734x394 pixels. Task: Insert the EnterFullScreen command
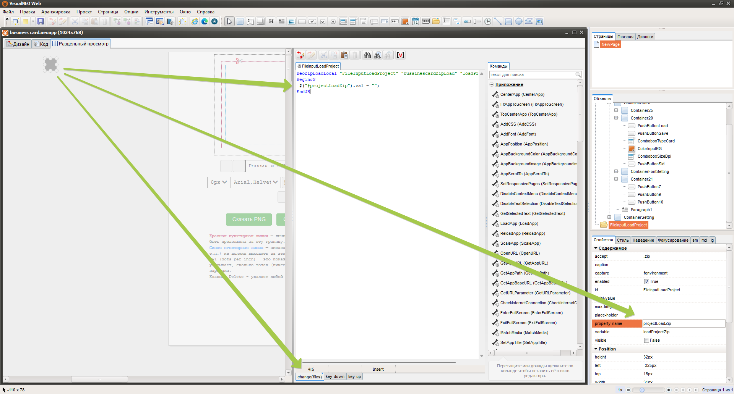[x=531, y=313]
